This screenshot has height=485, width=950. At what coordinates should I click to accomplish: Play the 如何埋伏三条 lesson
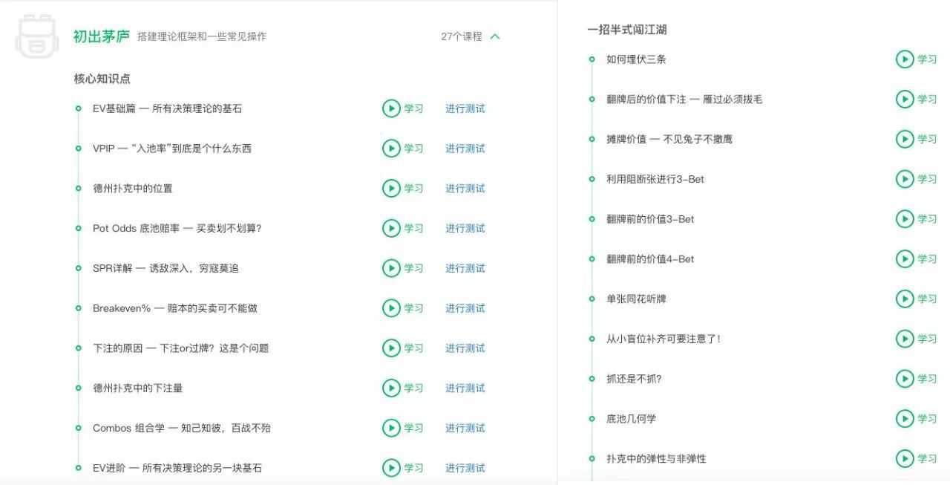coord(905,59)
